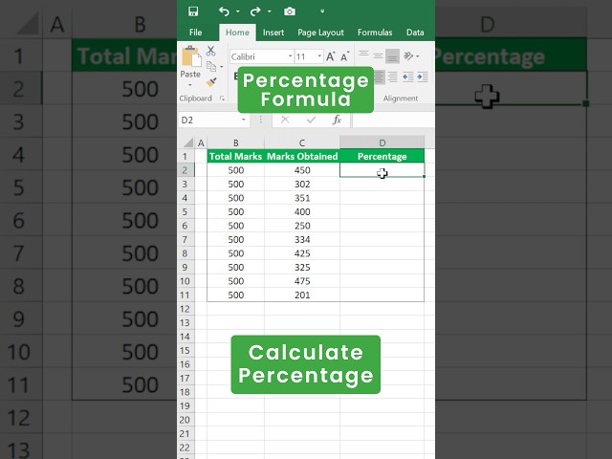Select cell containing 351
Image resolution: width=612 pixels, height=459 pixels.
pos(302,198)
